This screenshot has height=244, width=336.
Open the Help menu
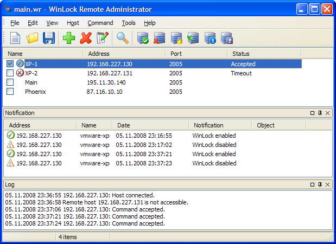(x=150, y=23)
